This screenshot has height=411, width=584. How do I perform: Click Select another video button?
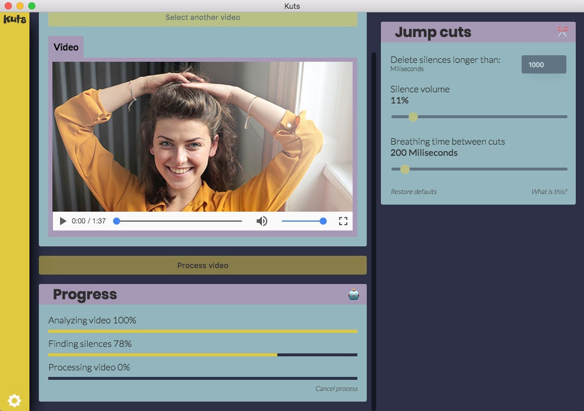203,19
